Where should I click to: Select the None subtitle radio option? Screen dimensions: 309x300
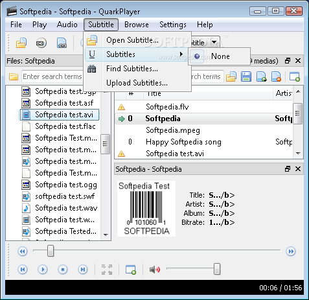pyautogui.click(x=219, y=56)
